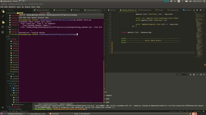This screenshot has width=206, height=115.
Task: Open the Extensions view in activity bar
Action: (3, 32)
